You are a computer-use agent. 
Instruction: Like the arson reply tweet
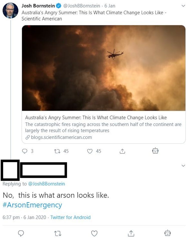[x=94, y=233]
